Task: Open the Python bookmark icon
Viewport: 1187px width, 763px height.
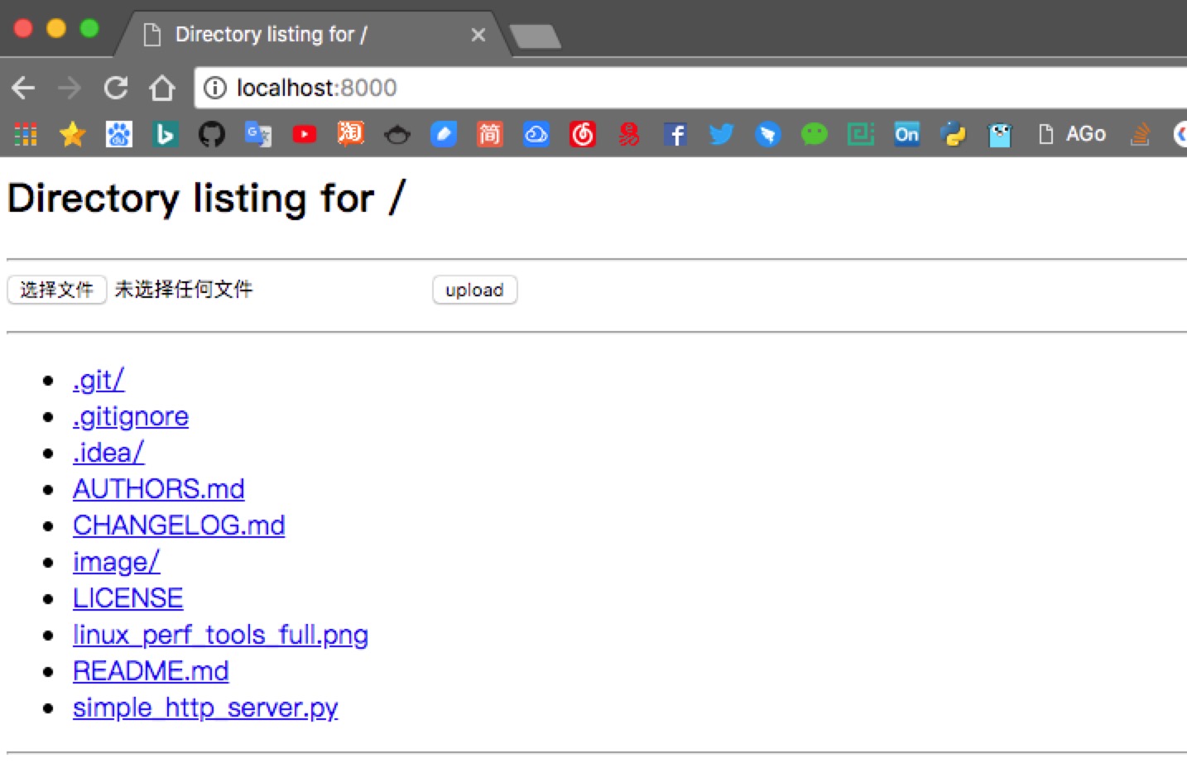Action: tap(954, 134)
